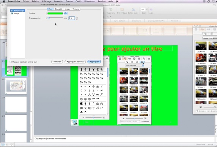
Task: Click the transparency stepper arrows
Action: coord(77,18)
